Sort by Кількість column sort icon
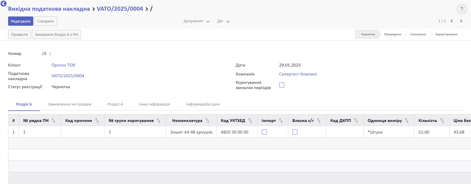 442,121
